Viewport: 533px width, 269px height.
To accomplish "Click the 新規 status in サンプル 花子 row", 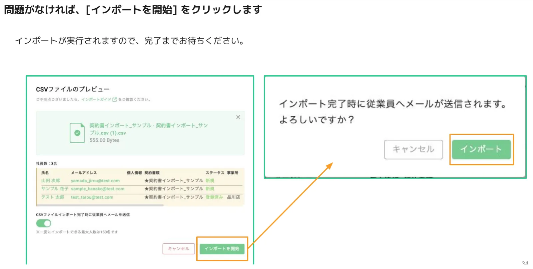I will pos(210,189).
